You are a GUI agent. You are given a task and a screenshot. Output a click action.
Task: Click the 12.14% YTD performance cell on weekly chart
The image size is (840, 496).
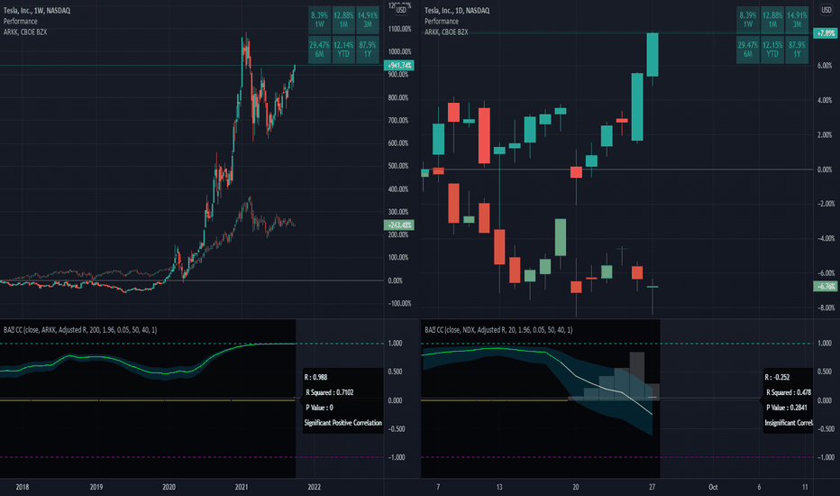pyautogui.click(x=343, y=50)
